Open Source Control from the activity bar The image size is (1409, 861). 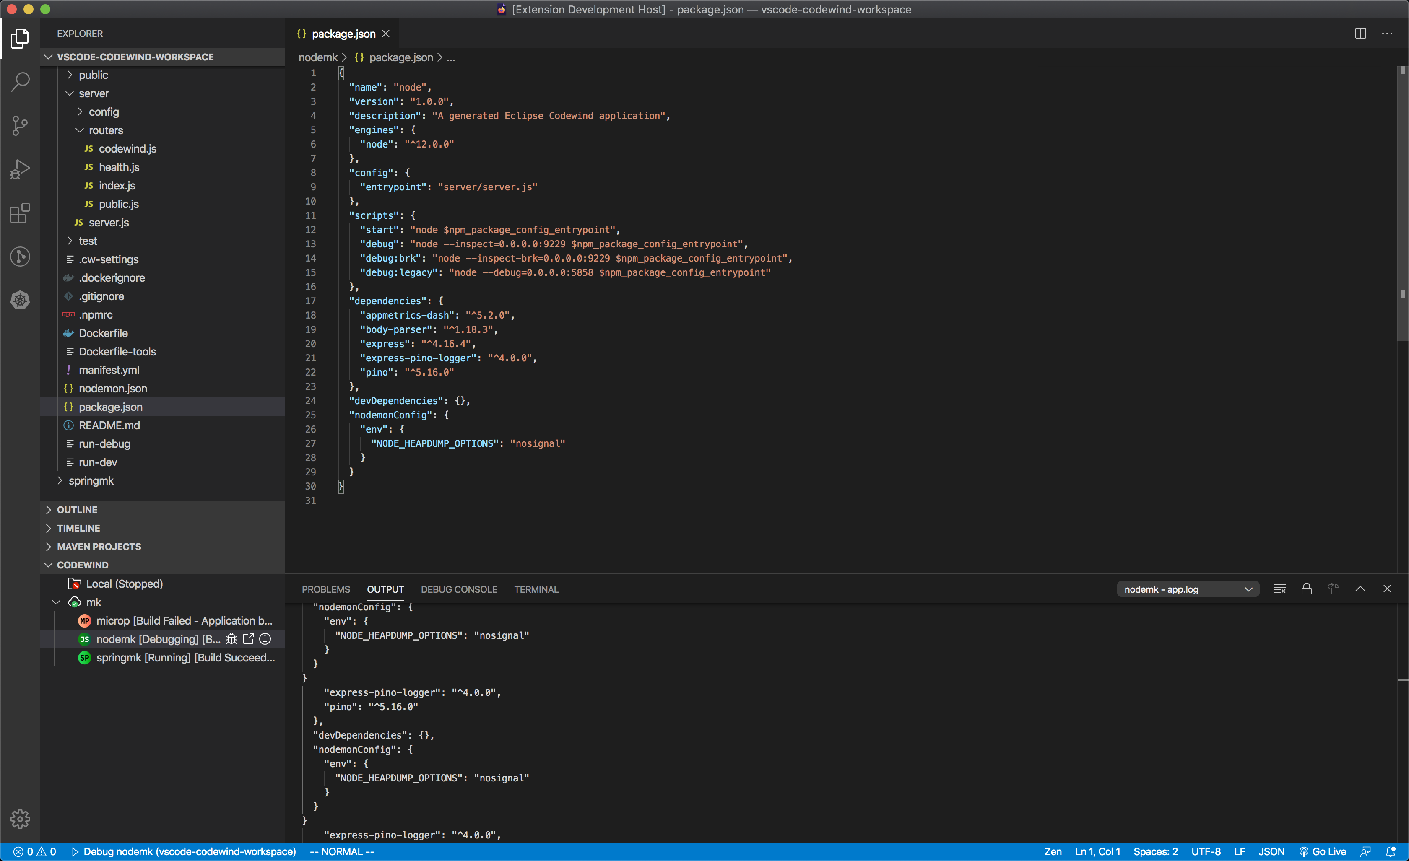coord(20,125)
